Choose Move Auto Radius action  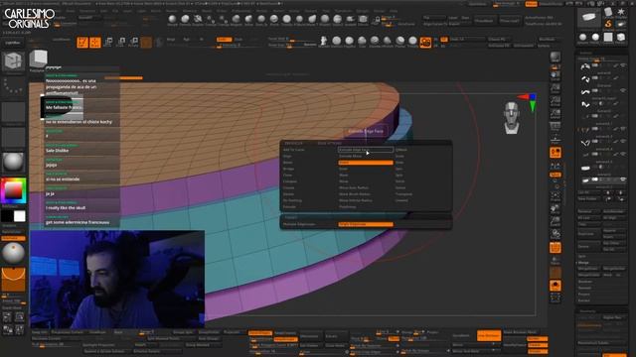pyautogui.click(x=354, y=187)
